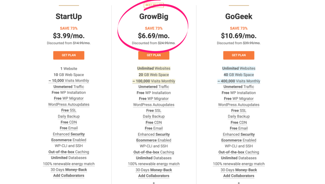This screenshot has height=184, width=325.
Task: Click 'Out-of-the-box Caching' in the StartUp column
Action: tap(69, 152)
